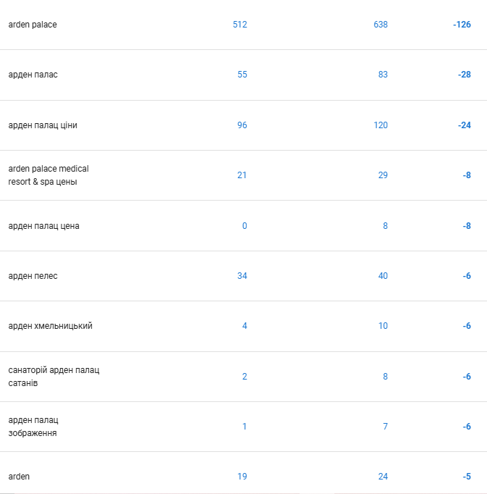The height and width of the screenshot is (494, 487).
Task: Click the 34 value for 'арден пелес'
Action: coord(242,276)
